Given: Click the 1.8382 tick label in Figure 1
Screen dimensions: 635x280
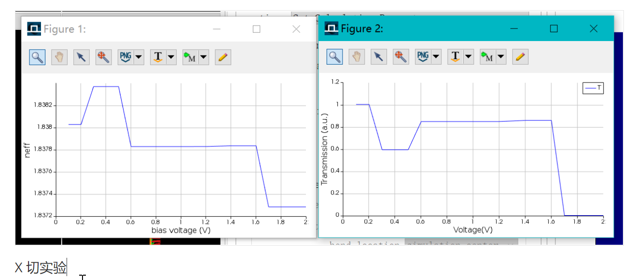Looking at the screenshot, I should (x=42, y=105).
